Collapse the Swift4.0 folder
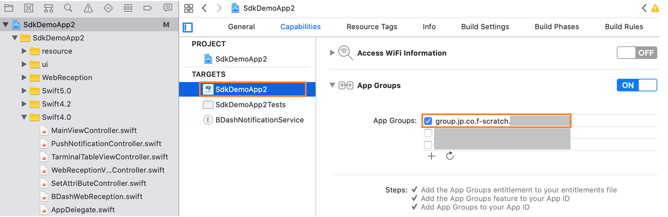The width and height of the screenshot is (668, 217). click(24, 117)
